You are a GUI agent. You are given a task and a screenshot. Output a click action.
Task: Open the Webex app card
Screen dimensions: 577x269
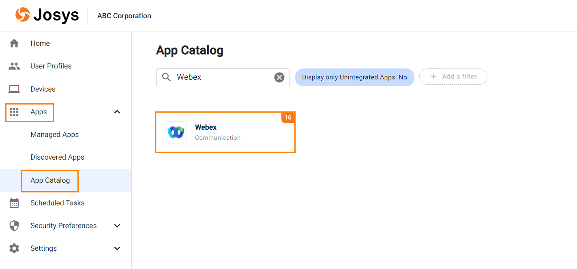point(225,132)
